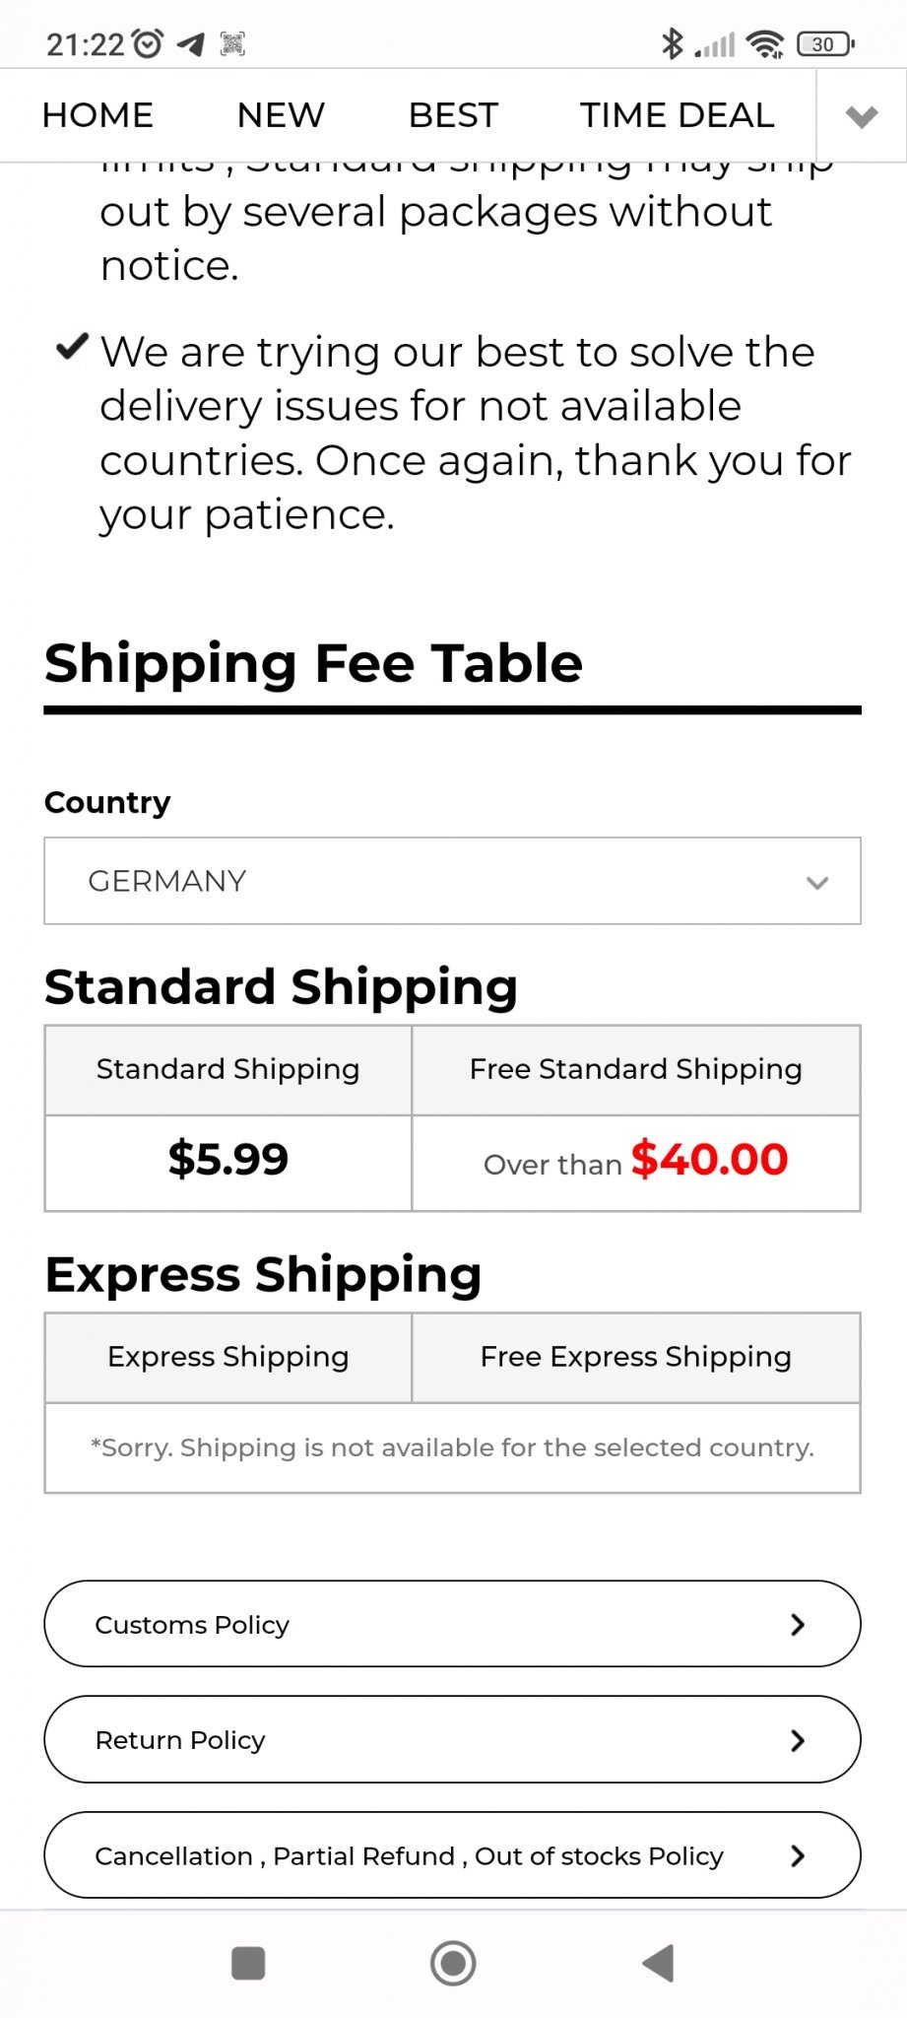907x2018 pixels.
Task: Tap the Android home circle button
Action: tap(453, 1963)
